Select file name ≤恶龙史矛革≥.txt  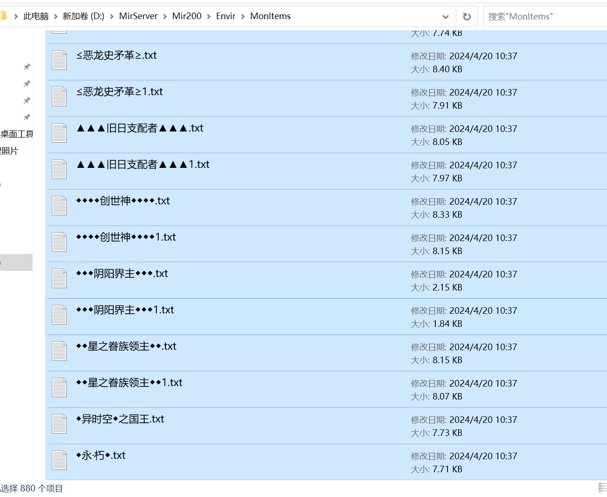pos(117,55)
